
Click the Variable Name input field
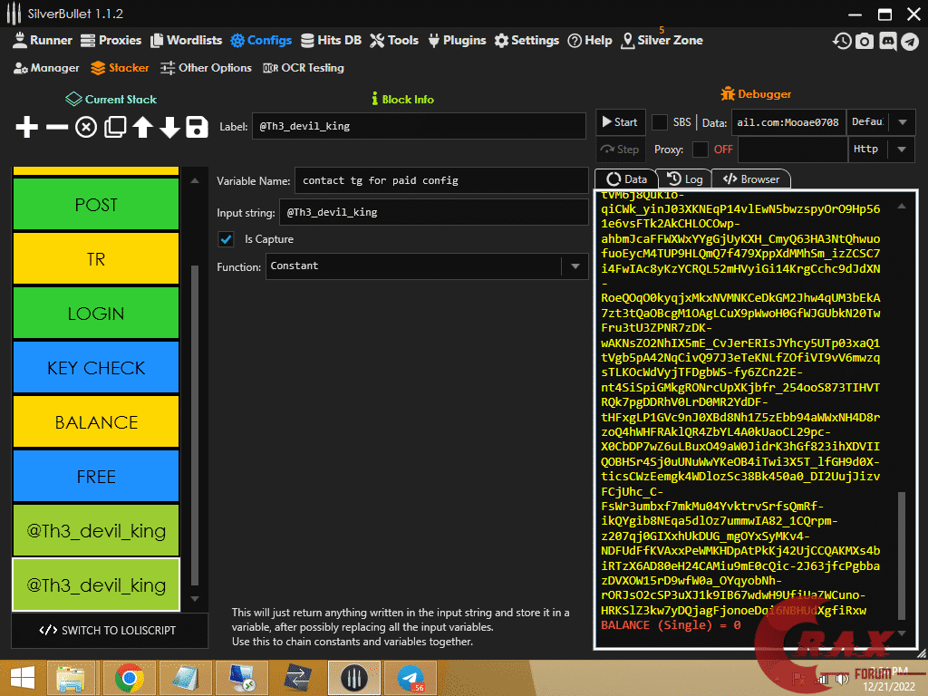click(x=441, y=180)
